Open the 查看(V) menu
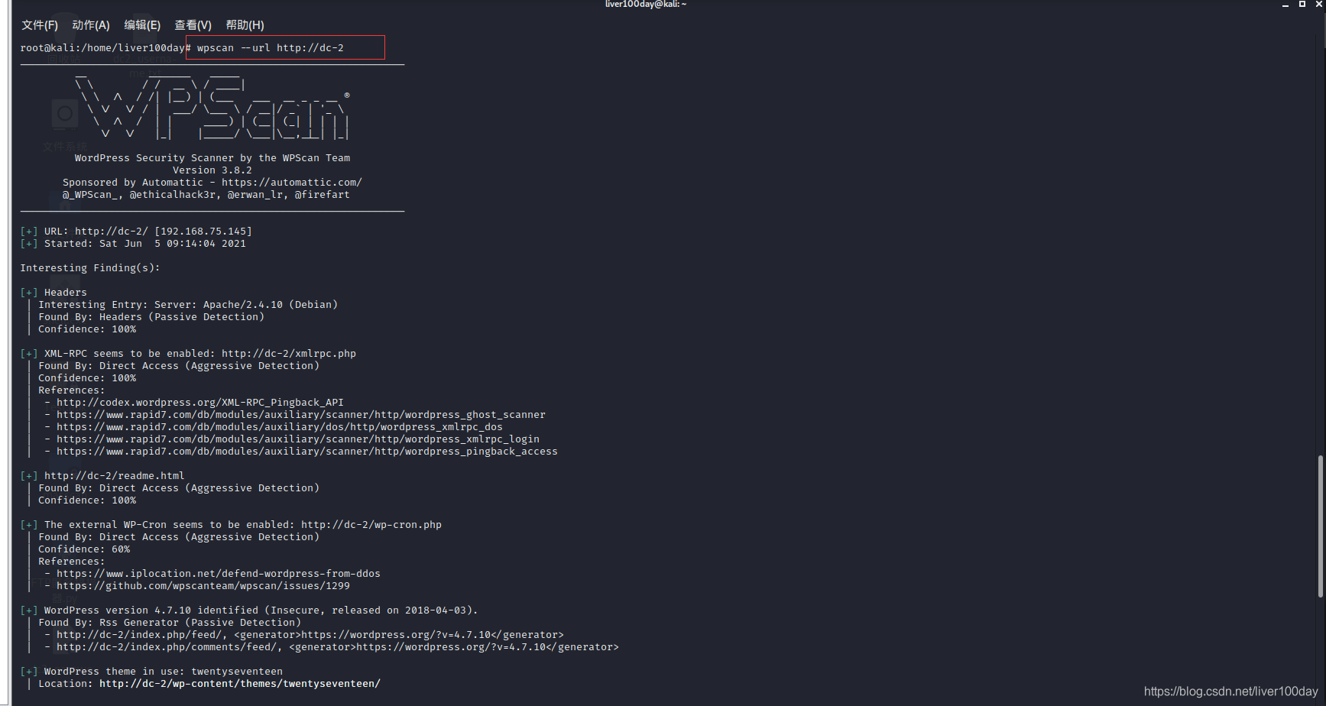1326x706 pixels. pos(193,25)
